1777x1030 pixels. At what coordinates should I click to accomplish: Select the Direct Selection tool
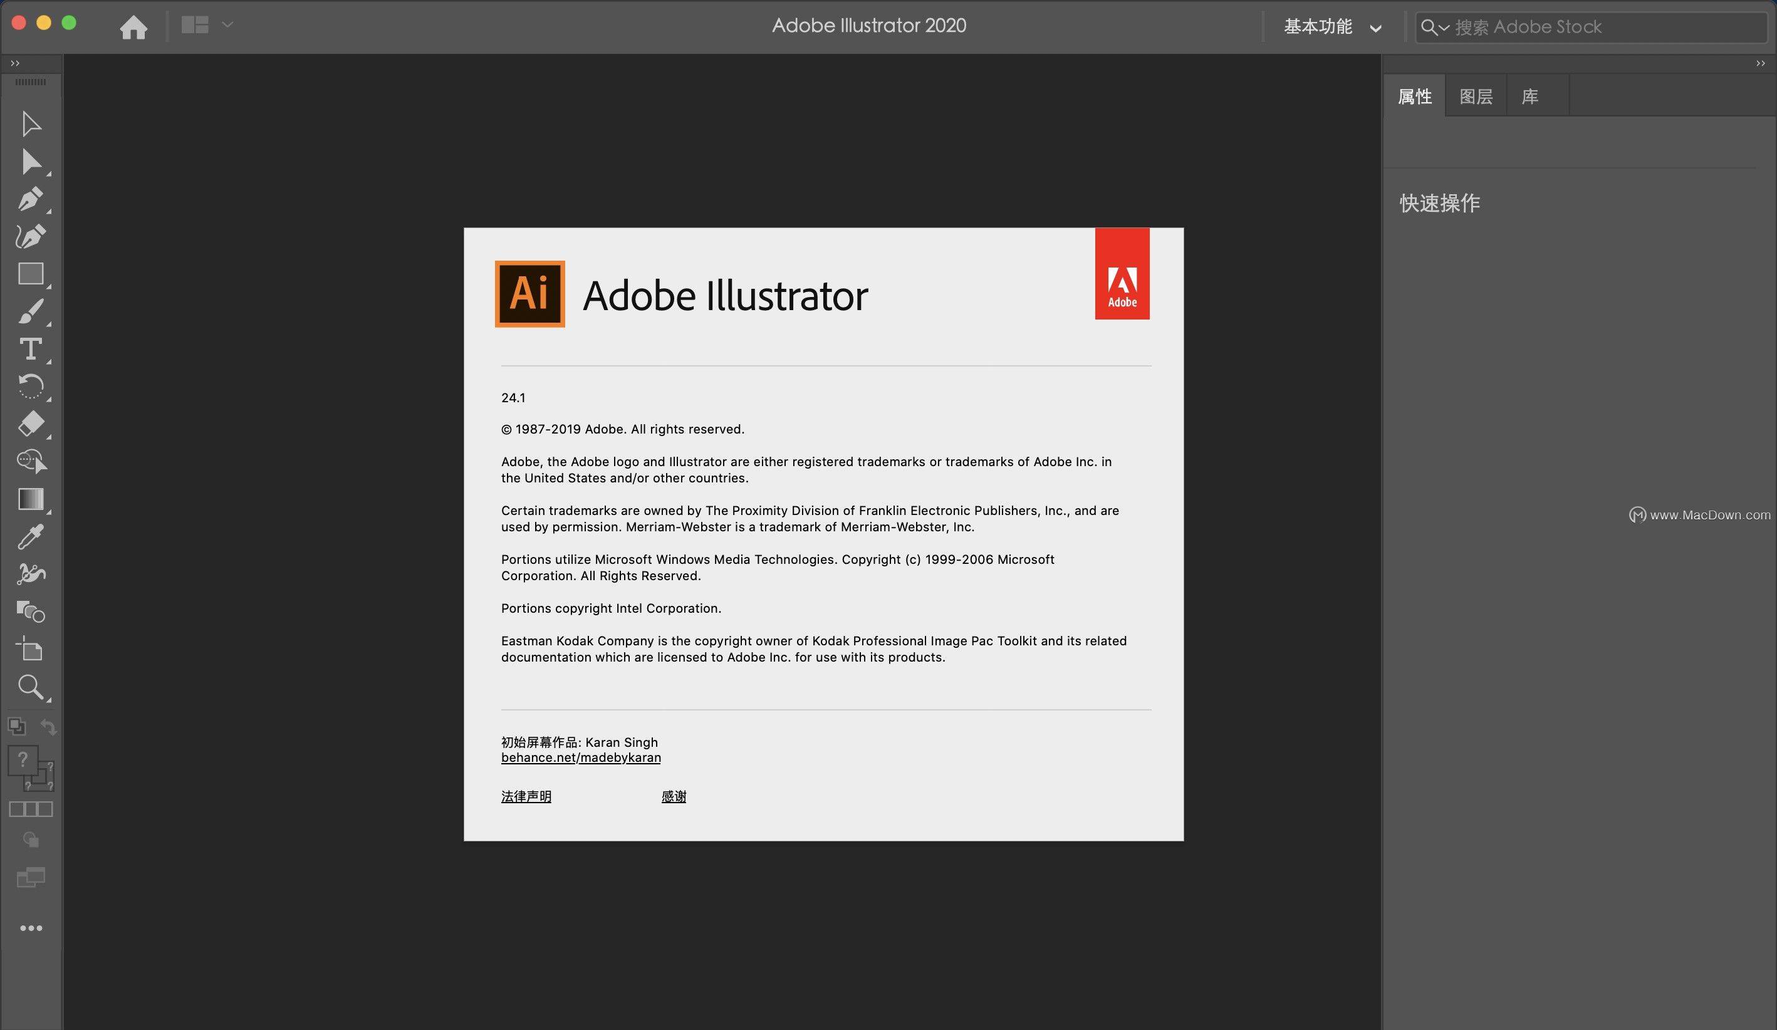point(31,162)
